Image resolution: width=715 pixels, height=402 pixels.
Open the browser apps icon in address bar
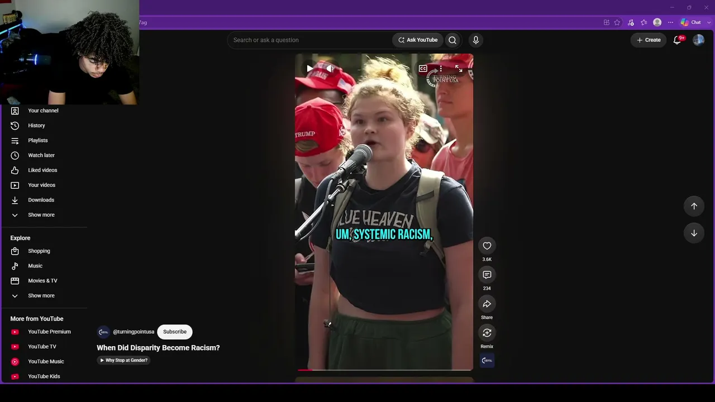click(x=606, y=22)
